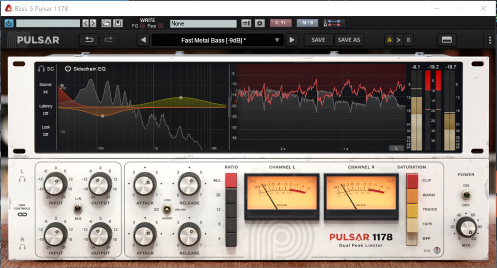Screen dimensions: 497x268
Task: Click the host preset name field
Action: [48, 23]
